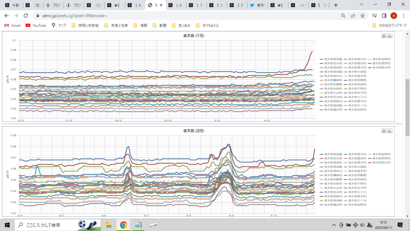
Task: Download the 週間 (weekly) chart image
Action: coord(390,131)
